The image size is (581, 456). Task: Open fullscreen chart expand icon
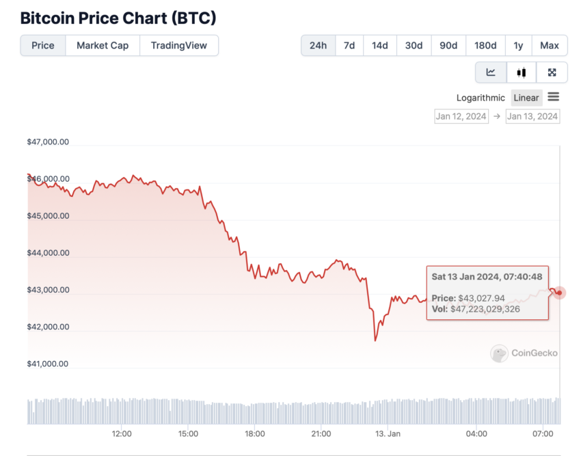point(552,72)
